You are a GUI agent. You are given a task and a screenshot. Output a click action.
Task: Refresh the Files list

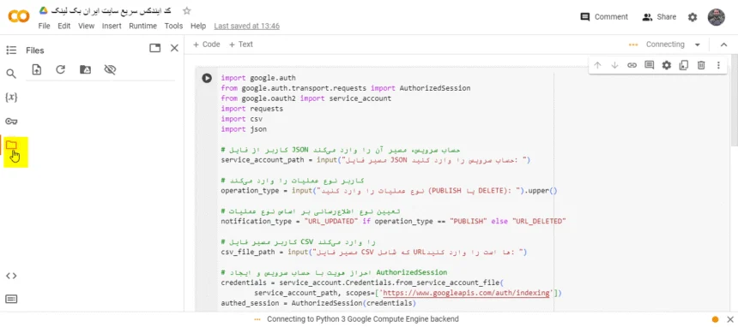[60, 69]
